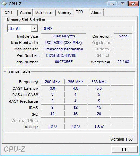
Task: Click the Version 1.50 label
Action: [x=122, y=139]
